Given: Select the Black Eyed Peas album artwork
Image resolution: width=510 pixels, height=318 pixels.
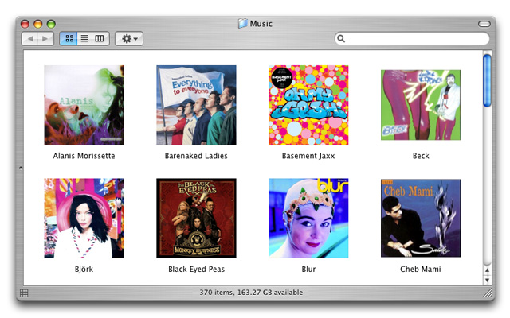Looking at the screenshot, I should tap(196, 218).
